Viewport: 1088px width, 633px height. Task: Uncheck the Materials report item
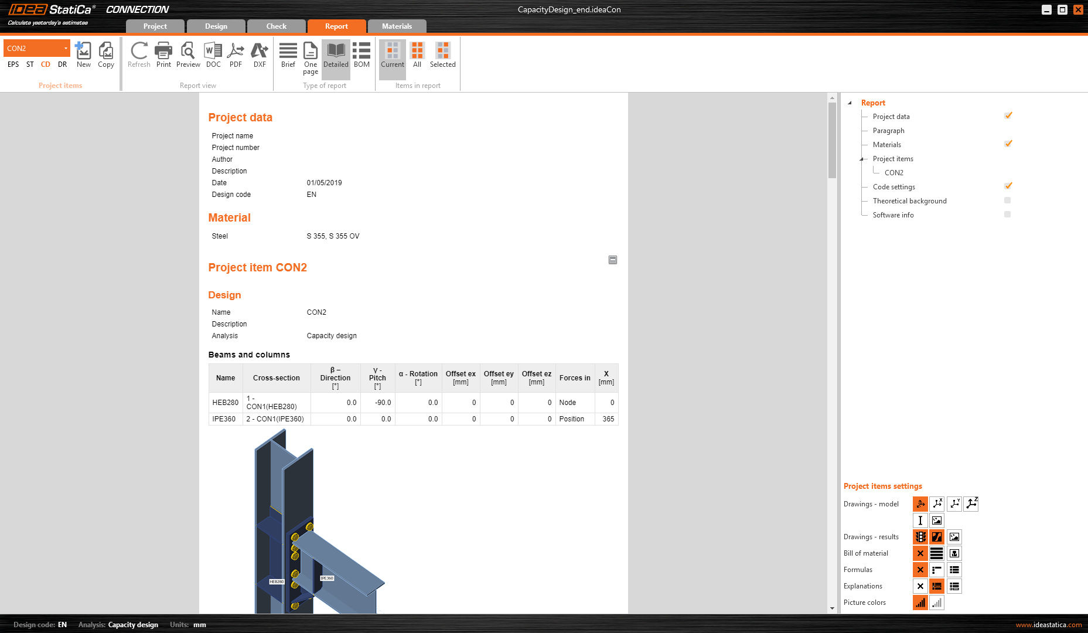coord(1008,143)
